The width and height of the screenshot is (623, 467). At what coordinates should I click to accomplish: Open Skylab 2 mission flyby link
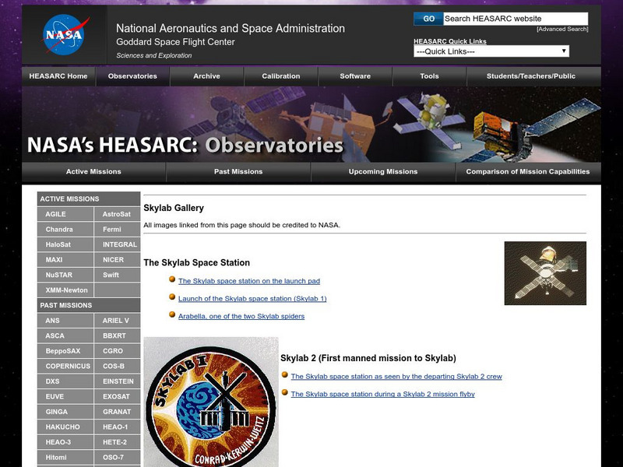pyautogui.click(x=382, y=394)
